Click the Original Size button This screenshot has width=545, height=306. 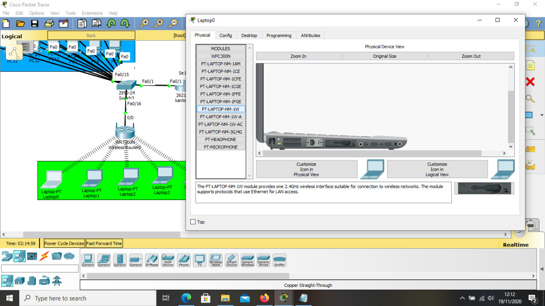pos(385,56)
